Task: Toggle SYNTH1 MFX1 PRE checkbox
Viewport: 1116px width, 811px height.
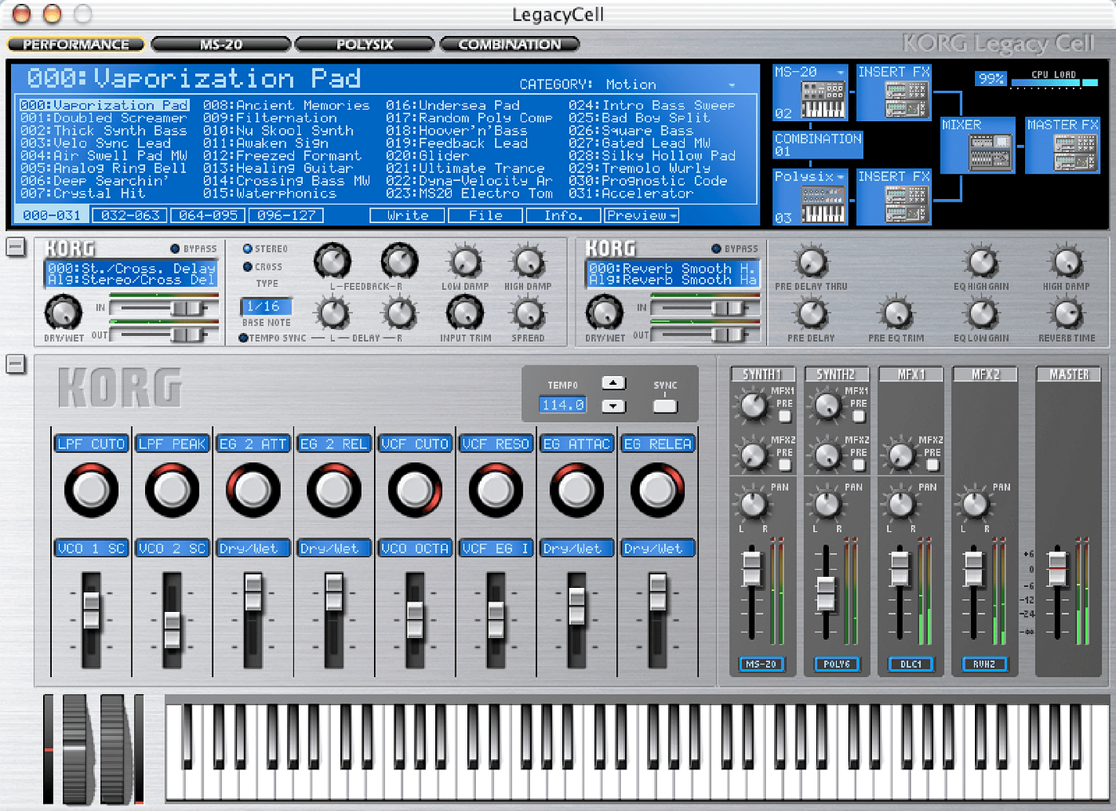Action: 784,416
